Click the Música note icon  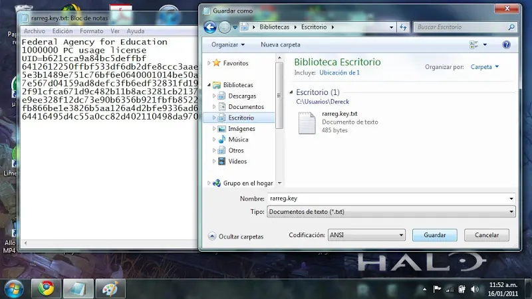pyautogui.click(x=221, y=140)
